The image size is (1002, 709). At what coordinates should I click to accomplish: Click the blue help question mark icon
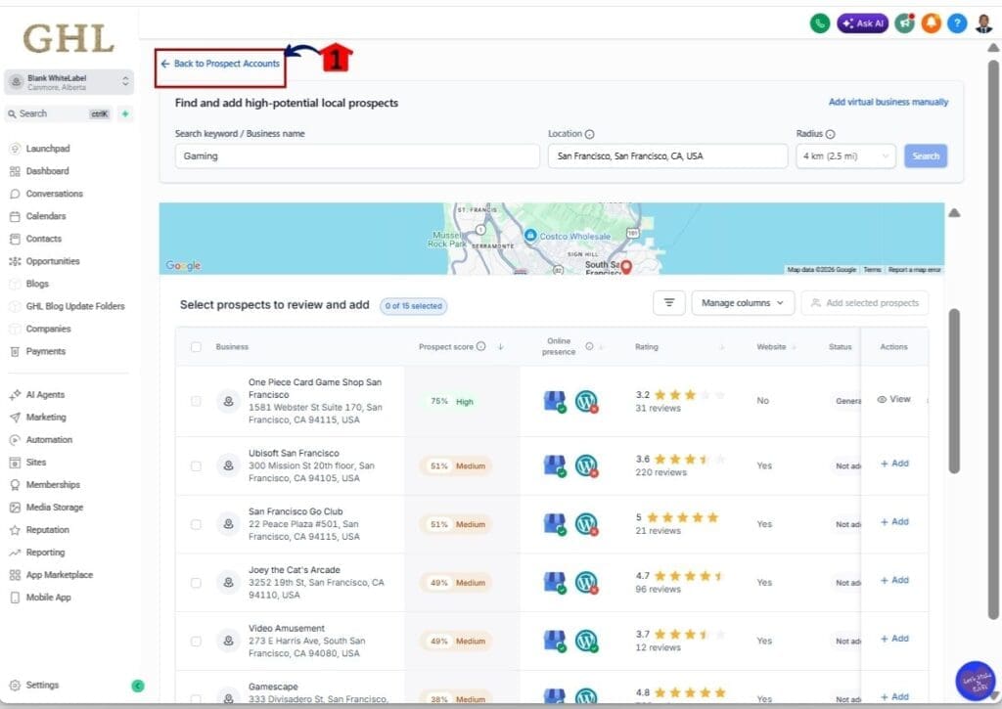click(x=957, y=23)
